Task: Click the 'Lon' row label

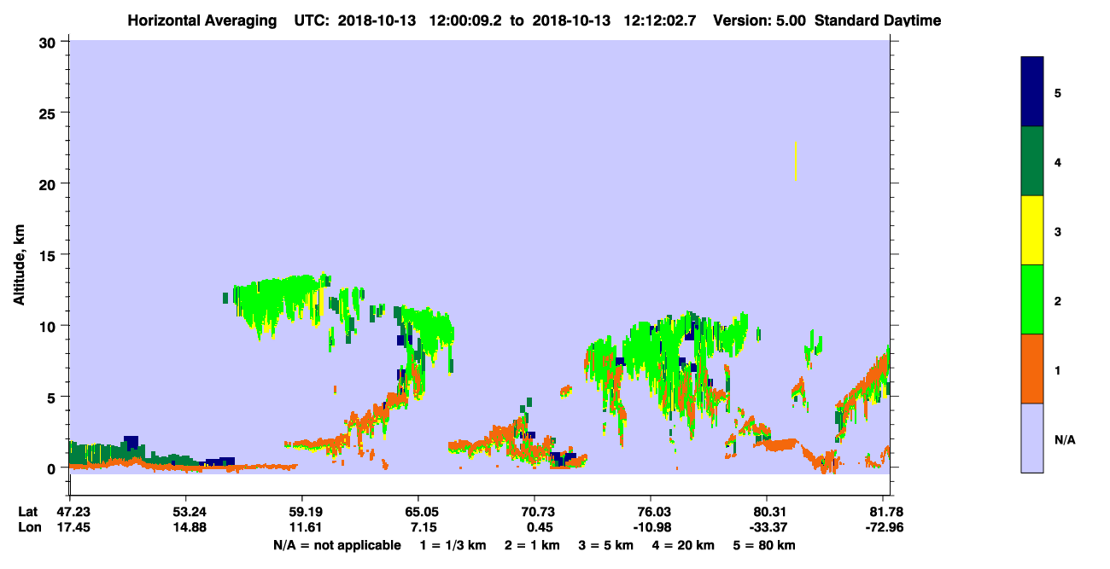Action: 28,526
